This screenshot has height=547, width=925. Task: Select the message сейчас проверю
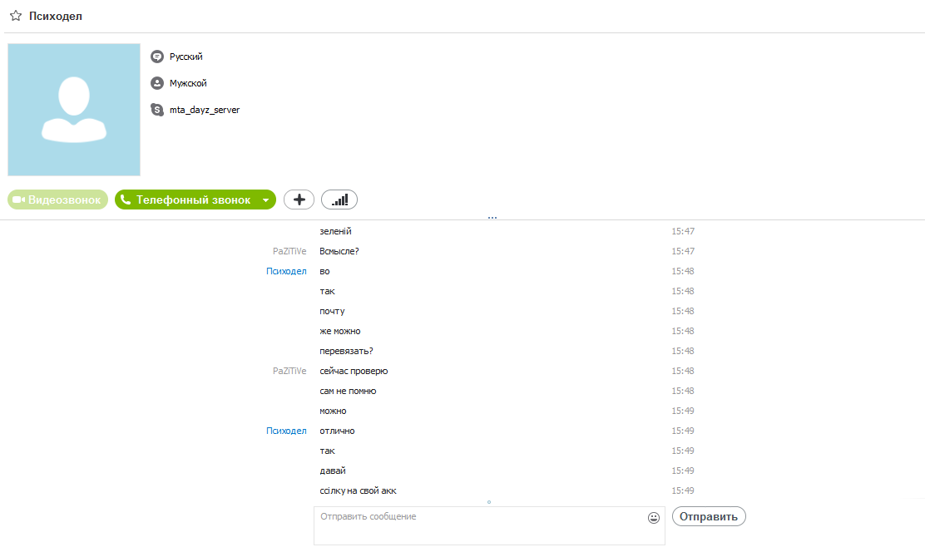354,371
